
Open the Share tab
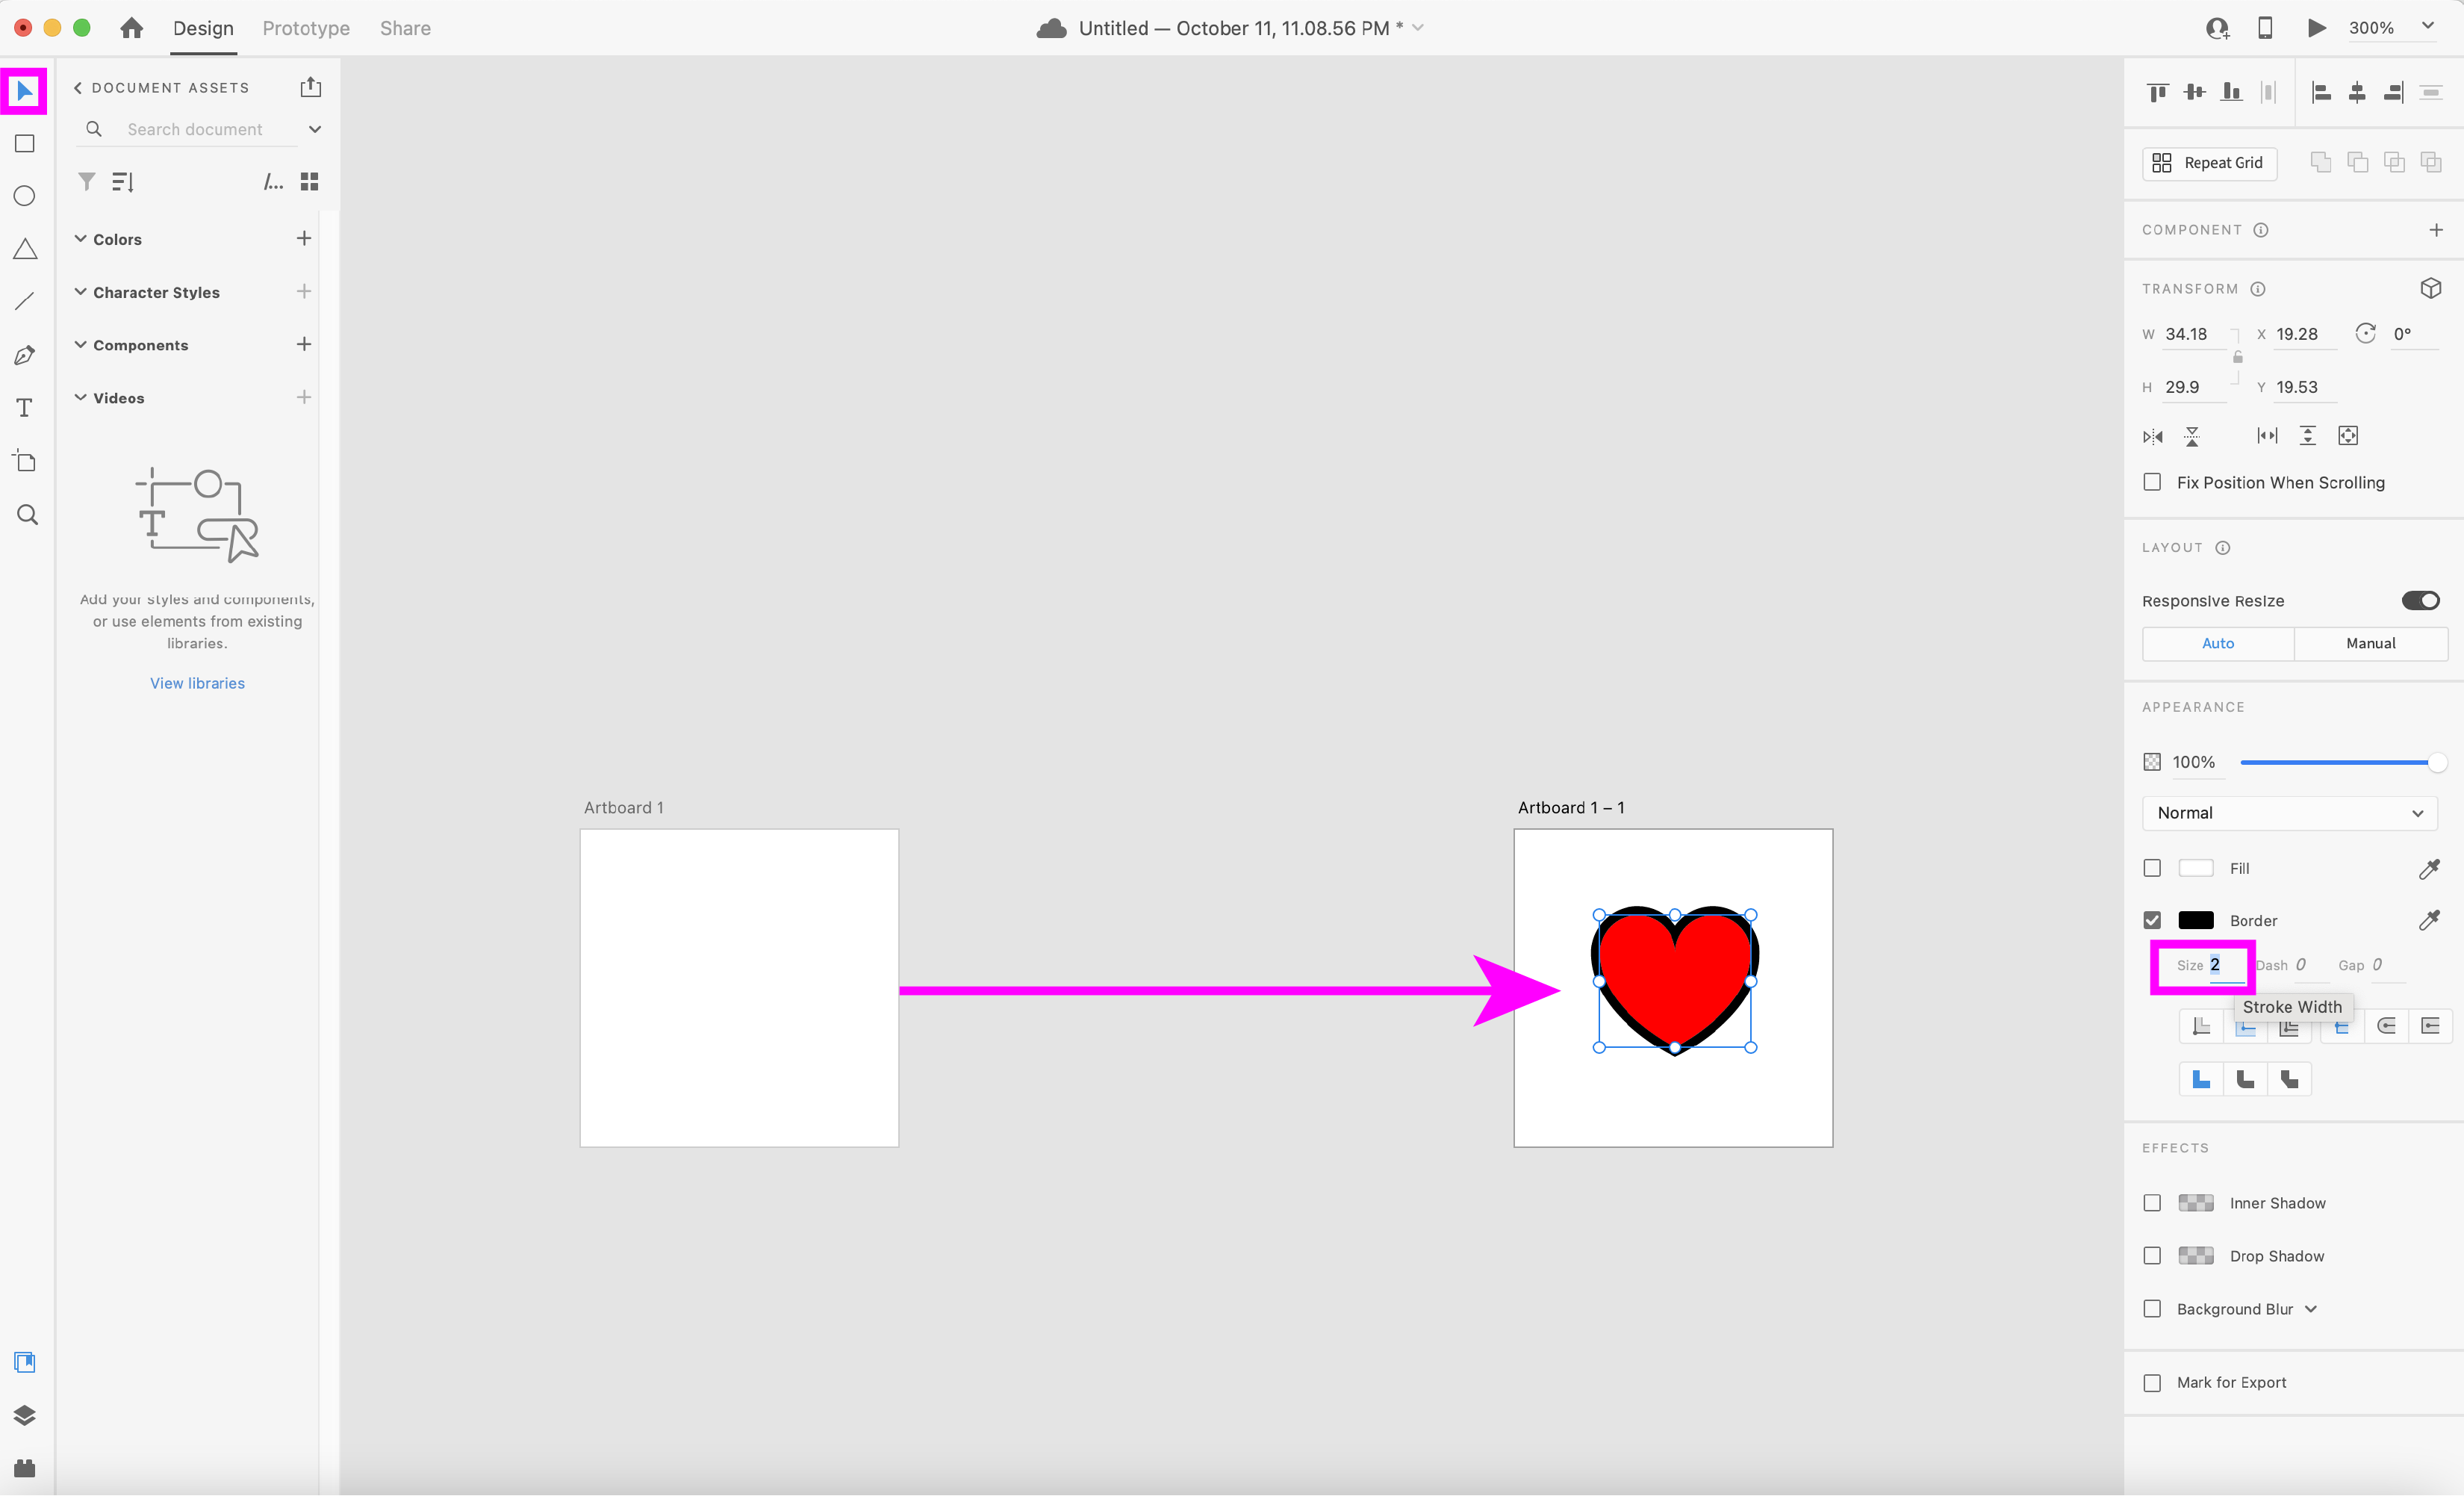pyautogui.click(x=405, y=28)
